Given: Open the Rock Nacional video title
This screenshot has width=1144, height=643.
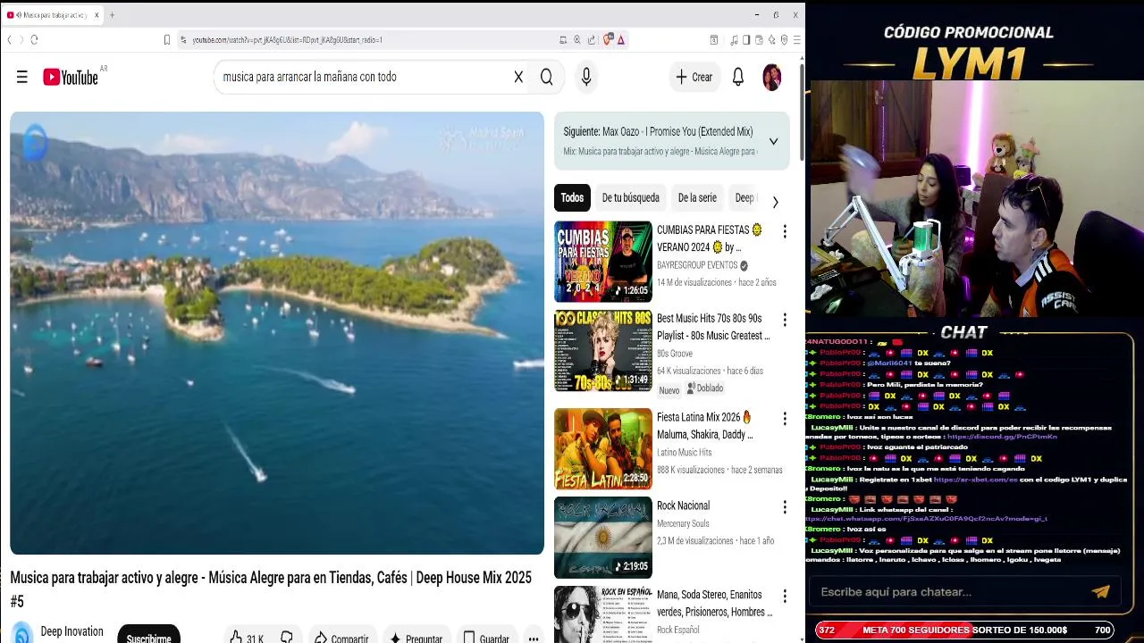Looking at the screenshot, I should tap(683, 505).
